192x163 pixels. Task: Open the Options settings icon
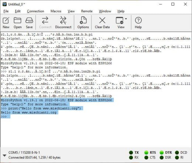(x=83, y=20)
